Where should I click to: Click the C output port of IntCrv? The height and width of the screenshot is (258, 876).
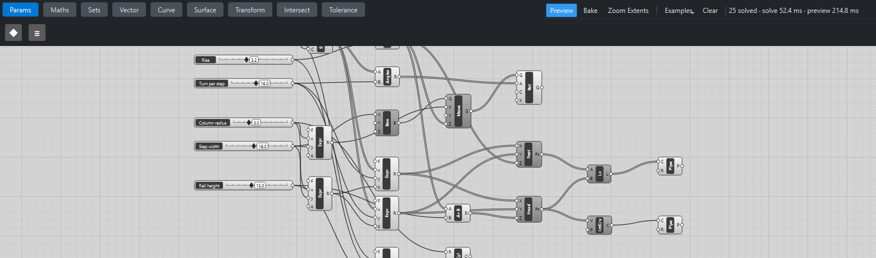612,225
